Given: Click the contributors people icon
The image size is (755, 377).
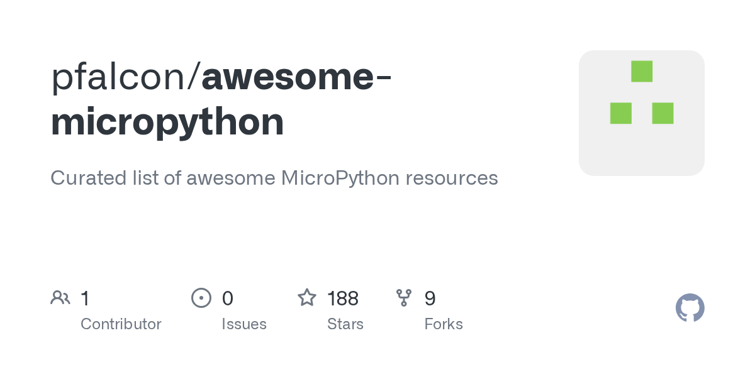Looking at the screenshot, I should pyautogui.click(x=60, y=298).
